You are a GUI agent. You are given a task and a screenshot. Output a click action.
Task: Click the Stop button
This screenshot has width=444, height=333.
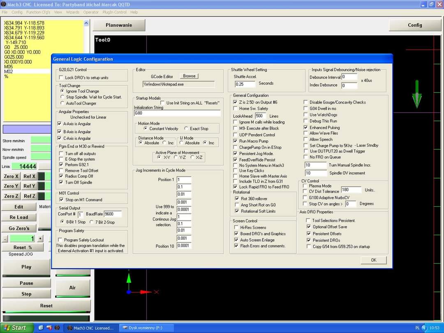(x=26, y=294)
